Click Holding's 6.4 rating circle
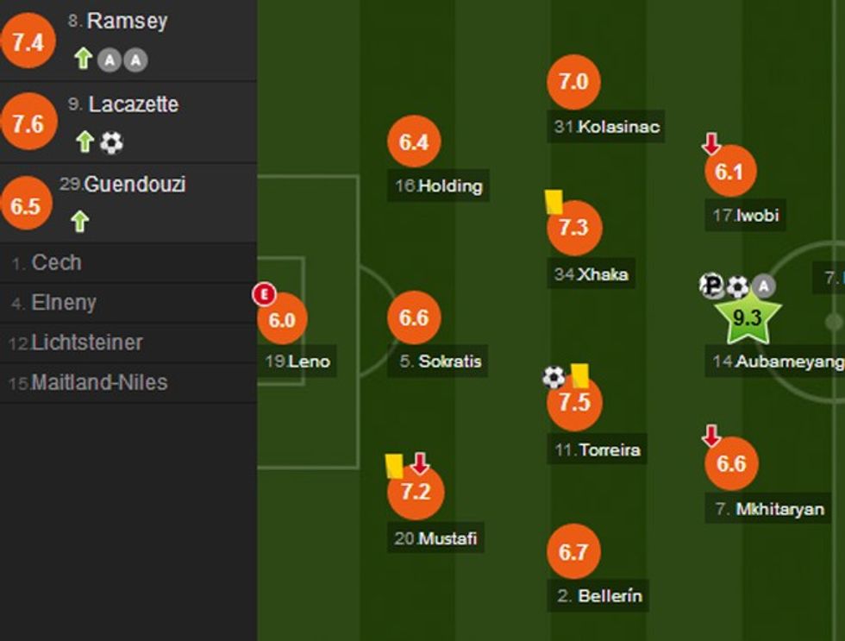The width and height of the screenshot is (845, 641). (x=414, y=141)
